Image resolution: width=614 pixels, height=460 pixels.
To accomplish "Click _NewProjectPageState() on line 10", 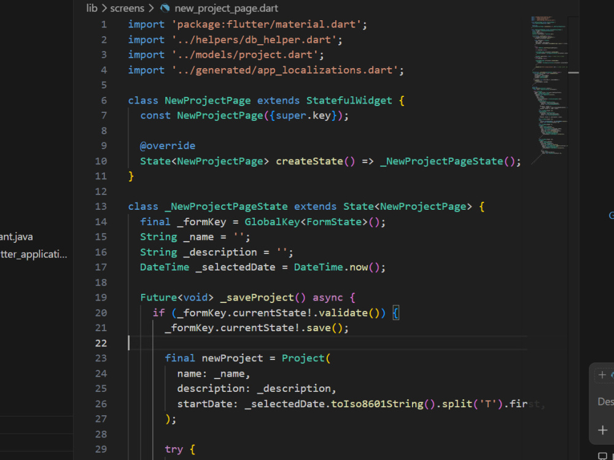I will [x=448, y=161].
